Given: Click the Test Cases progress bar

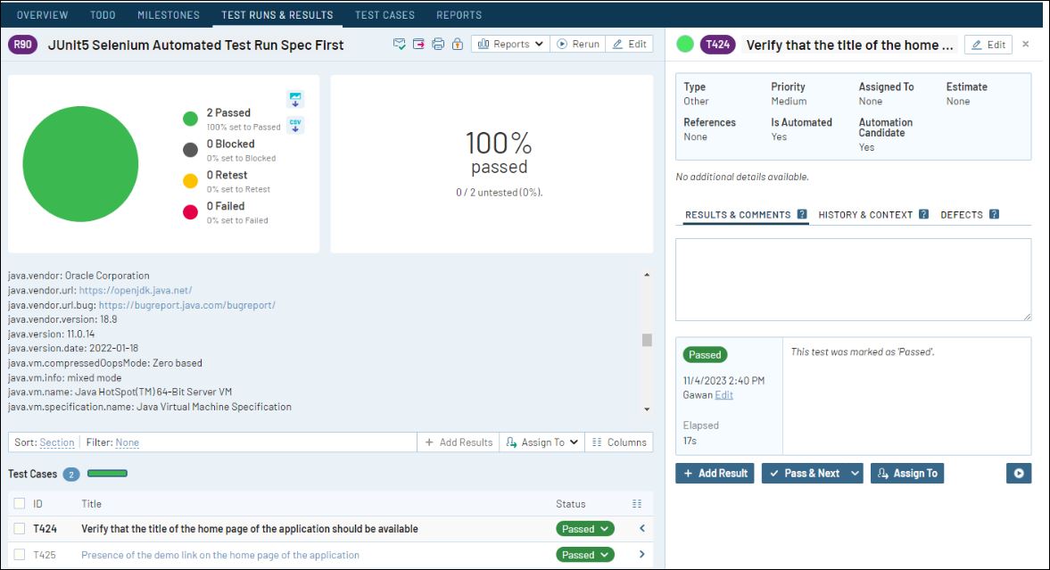Looking at the screenshot, I should [108, 475].
